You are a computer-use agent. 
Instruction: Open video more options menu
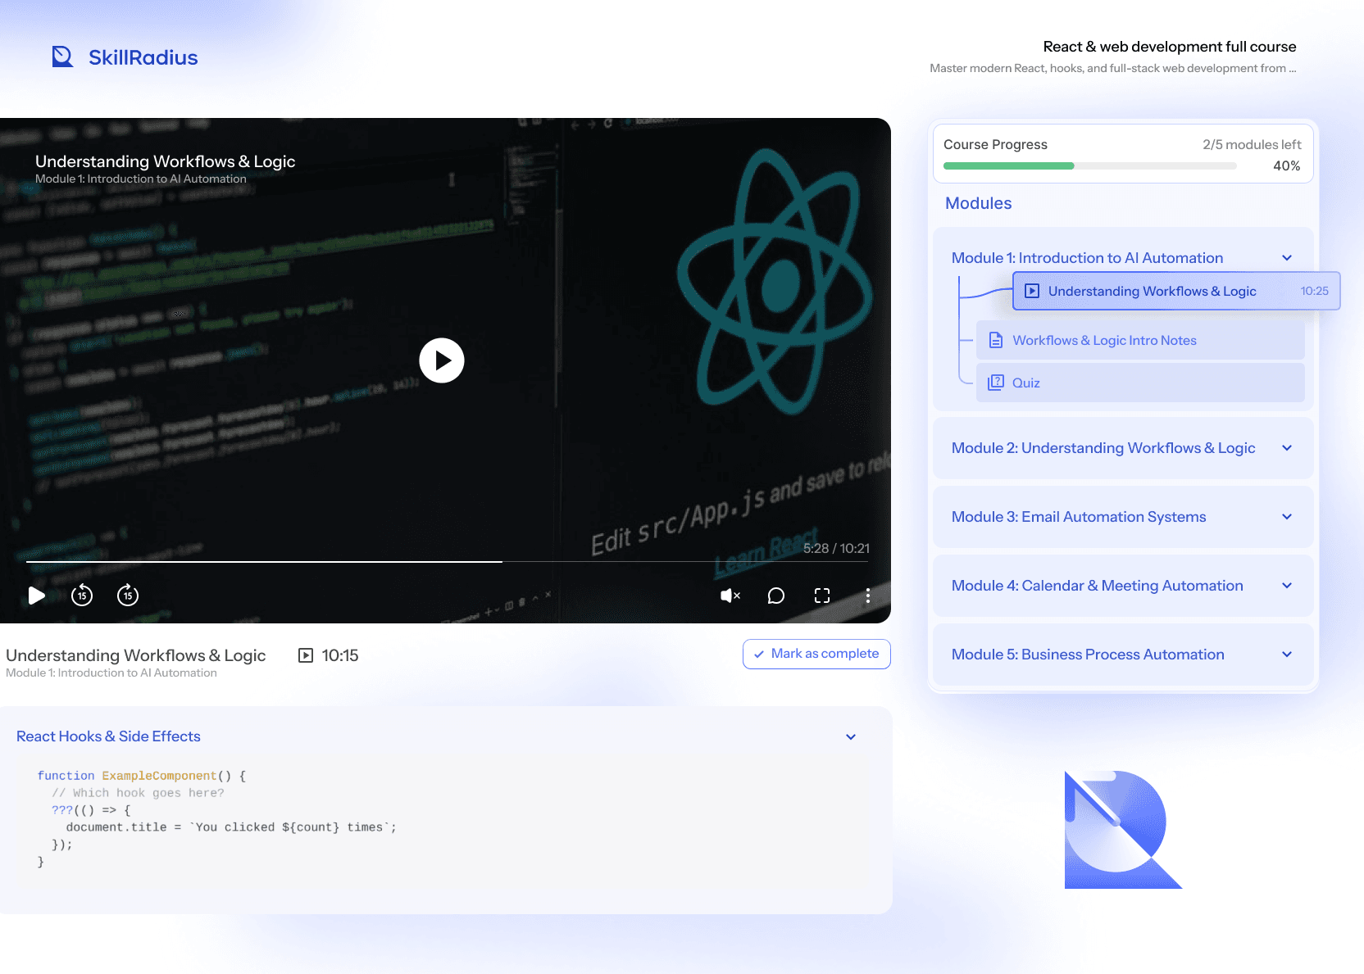(x=868, y=596)
